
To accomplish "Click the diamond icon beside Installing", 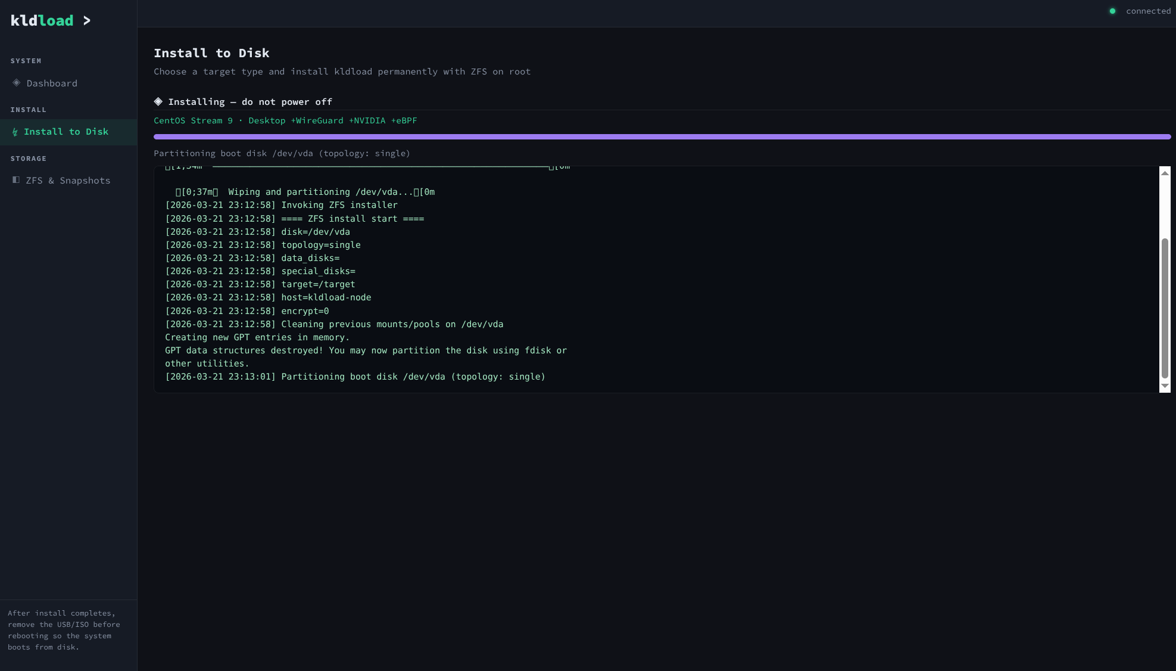I will (158, 102).
